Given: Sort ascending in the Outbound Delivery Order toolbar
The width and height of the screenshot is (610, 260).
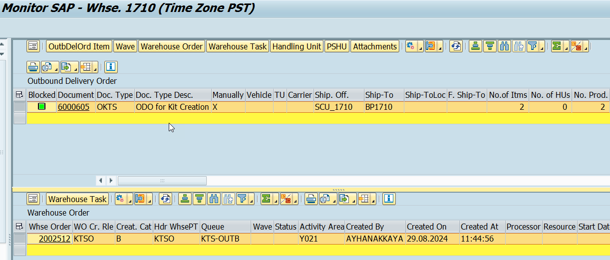Looking at the screenshot, I should coord(475,46).
